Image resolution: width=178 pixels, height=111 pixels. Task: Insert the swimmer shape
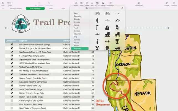117,20
